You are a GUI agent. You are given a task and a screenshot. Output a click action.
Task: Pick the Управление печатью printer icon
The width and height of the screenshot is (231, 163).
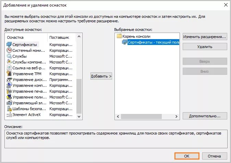tap(9, 91)
